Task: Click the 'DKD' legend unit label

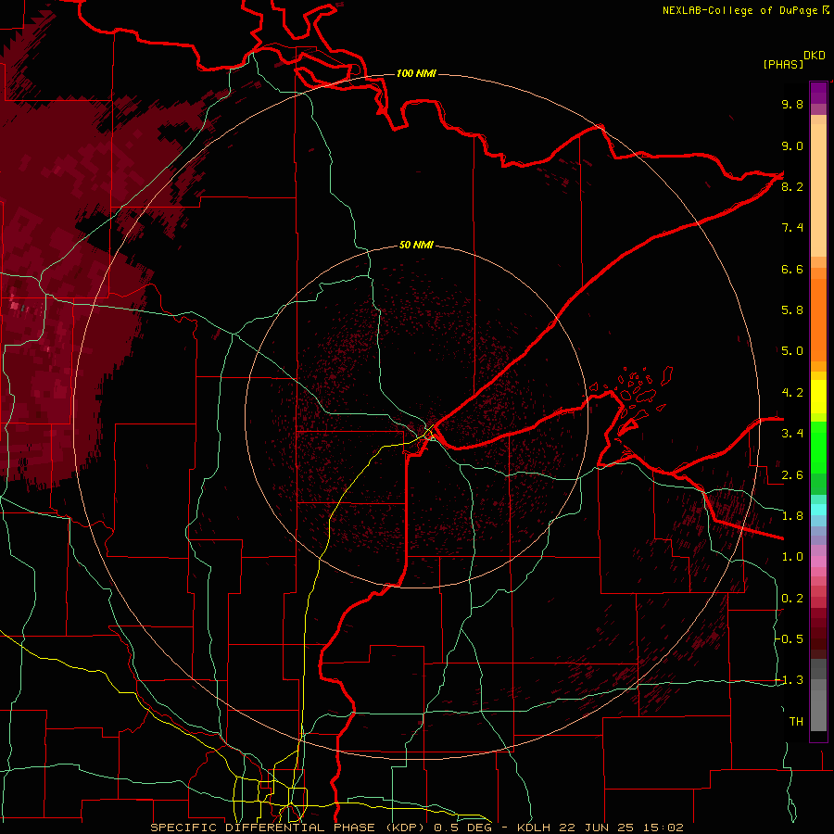Action: pyautogui.click(x=815, y=56)
